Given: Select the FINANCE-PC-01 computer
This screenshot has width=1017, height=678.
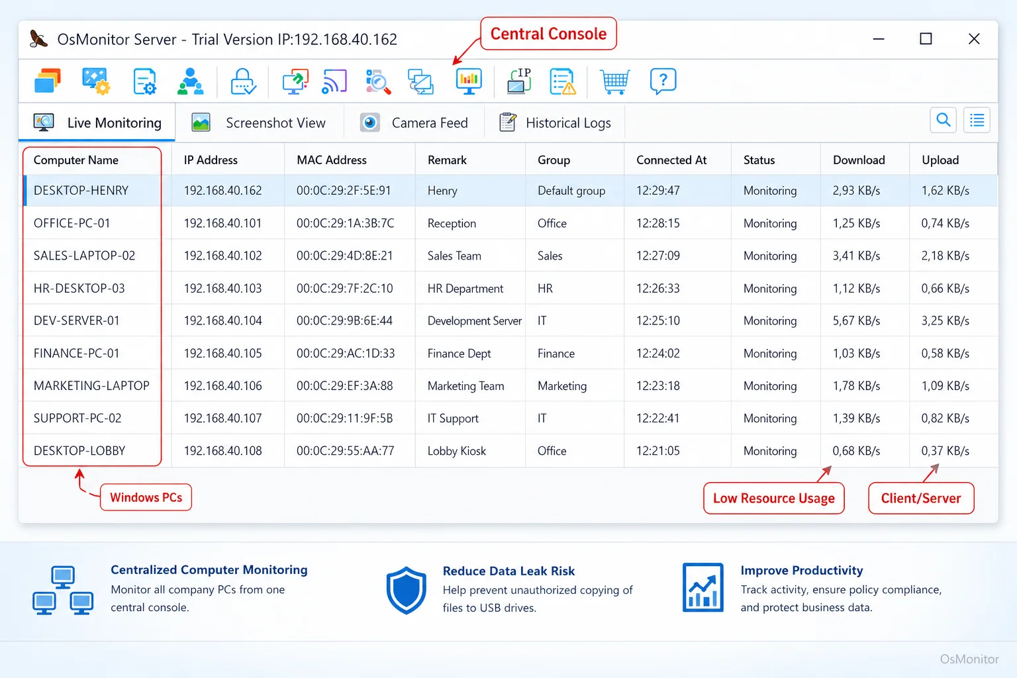Looking at the screenshot, I should [76, 354].
